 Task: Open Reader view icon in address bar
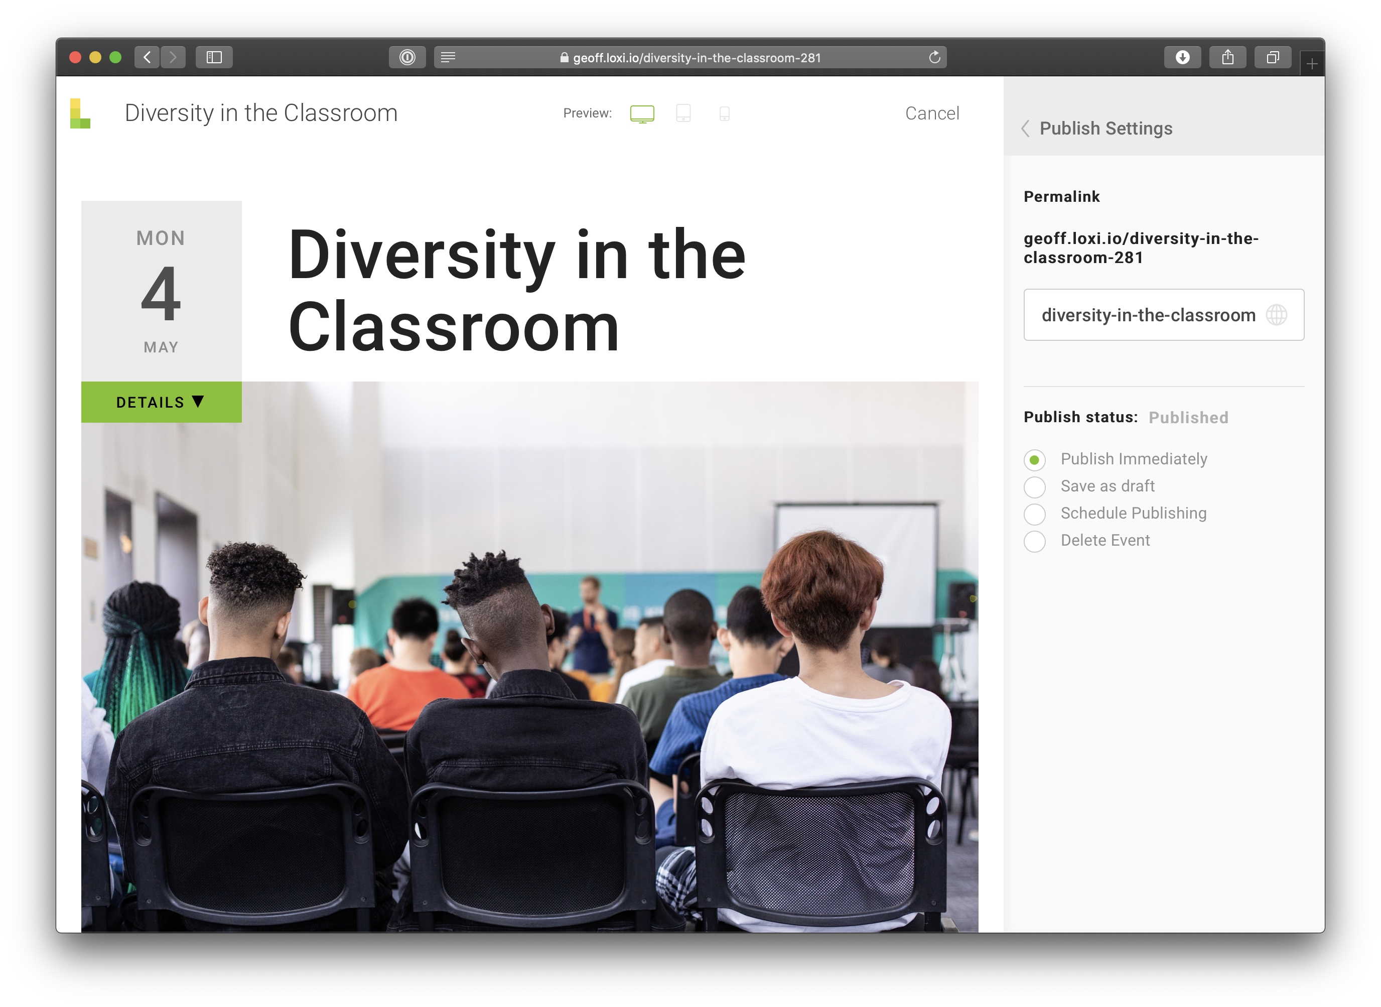point(448,57)
